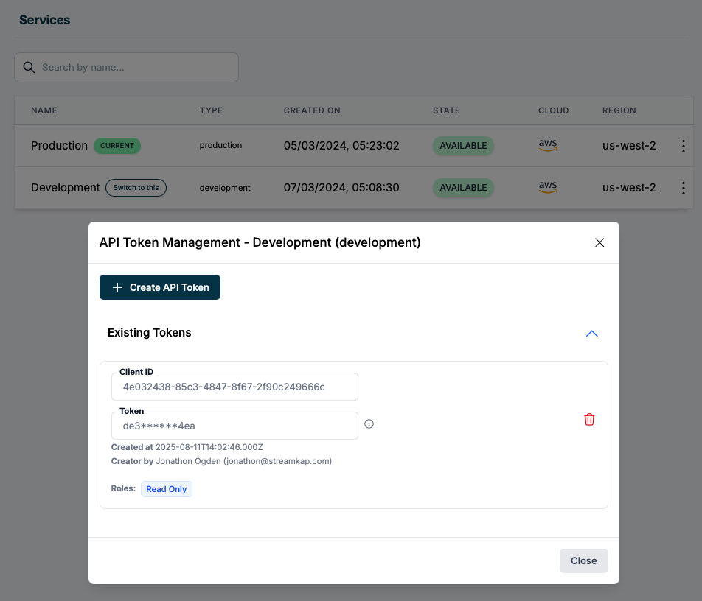Click the STATE column header
This screenshot has height=601, width=702.
[x=446, y=110]
